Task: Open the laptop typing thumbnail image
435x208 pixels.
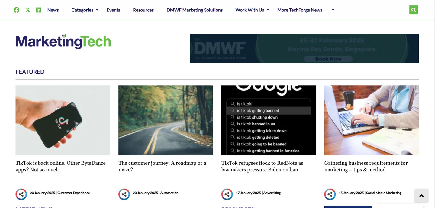Action: [x=372, y=120]
